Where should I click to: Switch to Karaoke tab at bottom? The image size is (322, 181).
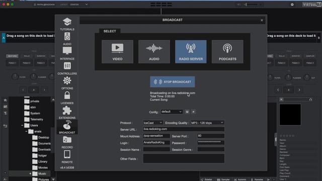(257, 179)
